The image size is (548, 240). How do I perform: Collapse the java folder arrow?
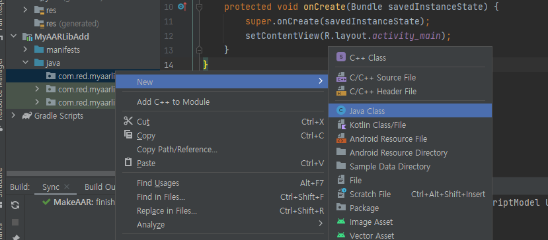tap(25, 63)
